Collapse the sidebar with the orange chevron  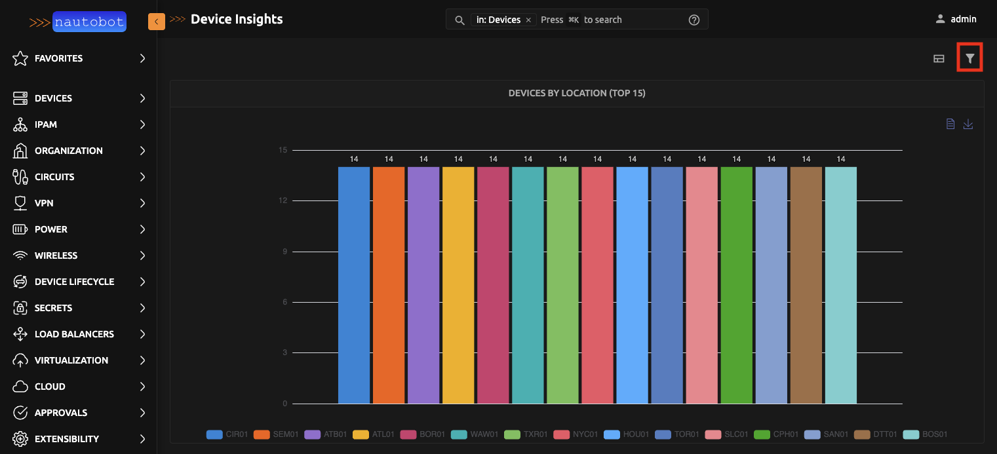click(x=157, y=22)
